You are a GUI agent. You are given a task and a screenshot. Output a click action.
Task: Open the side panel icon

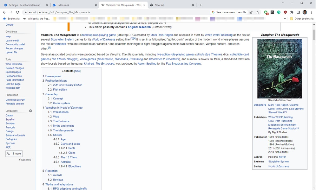(x=298, y=12)
